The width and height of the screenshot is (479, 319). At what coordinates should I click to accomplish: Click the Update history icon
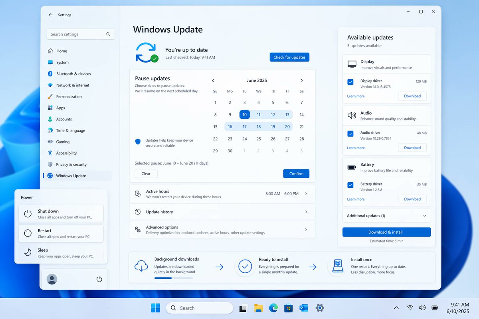138,212
